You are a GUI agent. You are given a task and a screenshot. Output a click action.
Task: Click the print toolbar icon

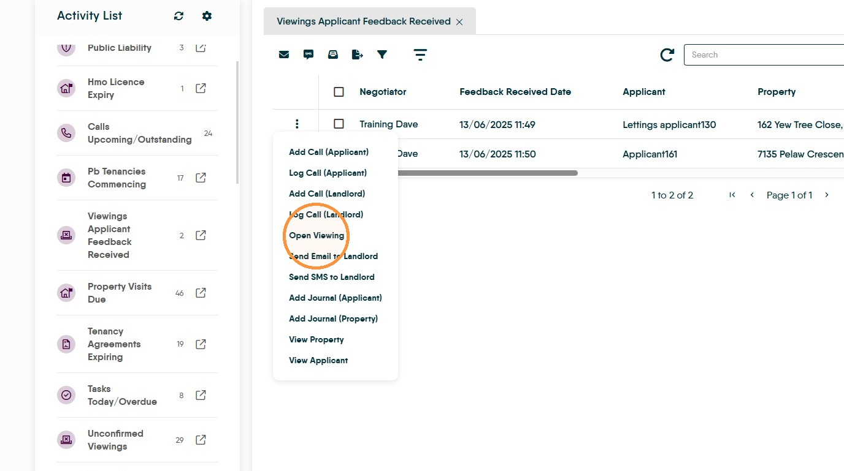(333, 55)
